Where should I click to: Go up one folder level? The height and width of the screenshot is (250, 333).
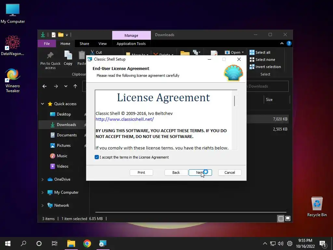75,86
